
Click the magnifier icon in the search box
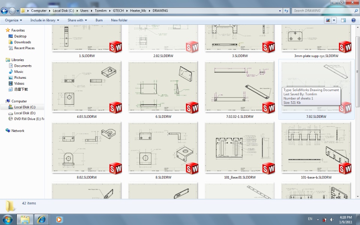(356, 10)
